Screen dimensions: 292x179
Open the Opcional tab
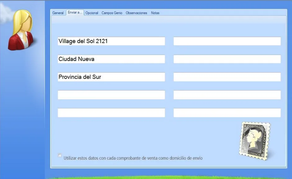pyautogui.click(x=92, y=13)
